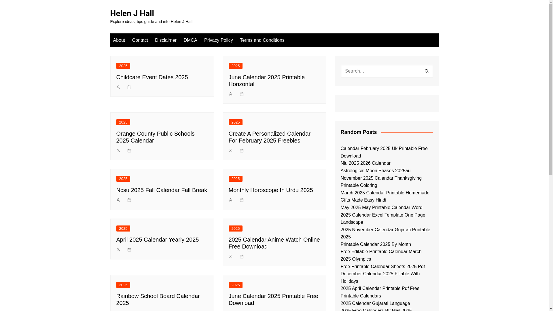Screen dimensions: 553x311
Task: Open June Calendar 2025 Printable Free Download
Action: 273,299
